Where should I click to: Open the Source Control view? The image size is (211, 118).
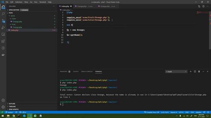3,21
